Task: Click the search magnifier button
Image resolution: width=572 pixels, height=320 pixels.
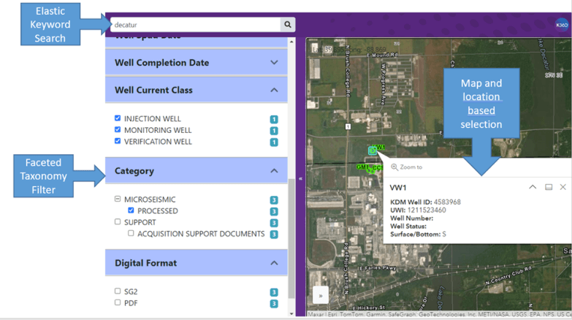Action: click(x=289, y=25)
